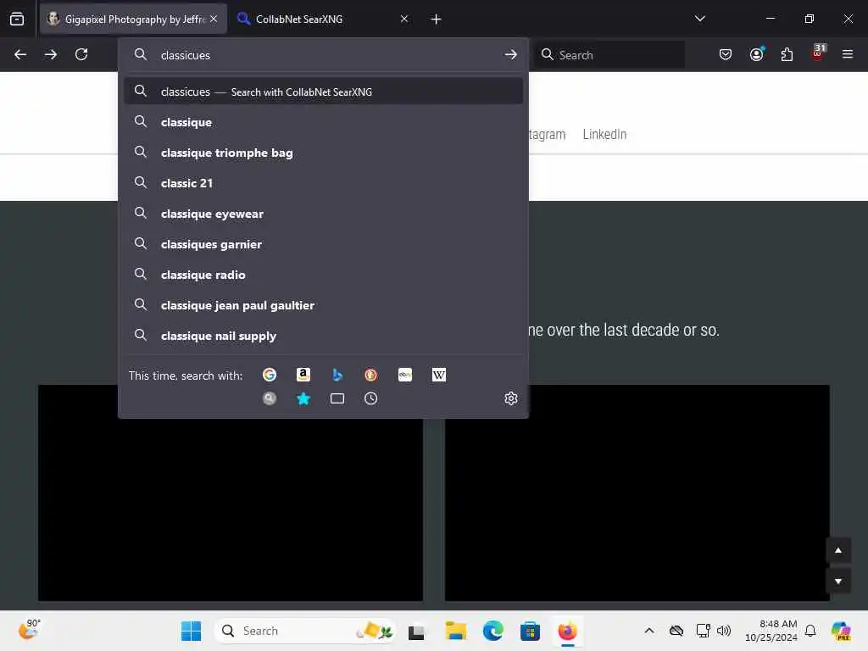Select suggestion classique nail supply

coord(323,336)
